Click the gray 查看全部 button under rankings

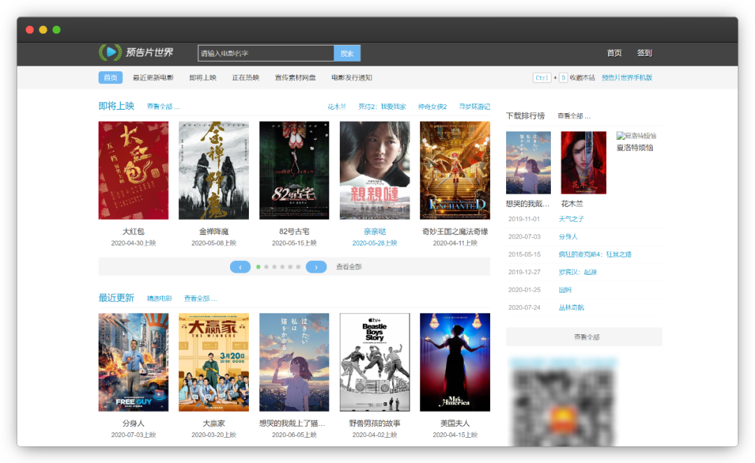pos(584,337)
